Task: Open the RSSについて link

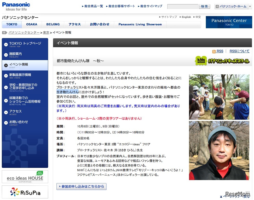Action: click(x=240, y=51)
